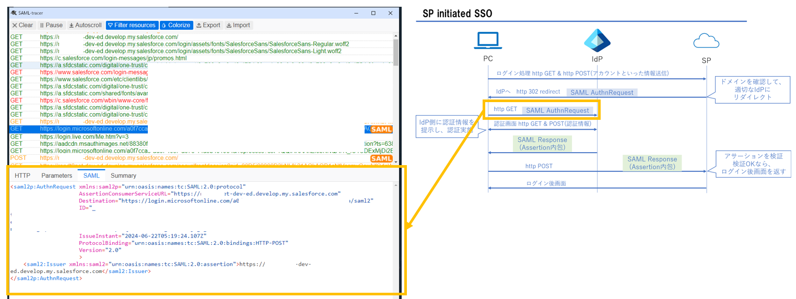Viewport: 796px width, 299px height.
Task: Select the red www.salesforce.com/login-messag row
Action: [201, 72]
